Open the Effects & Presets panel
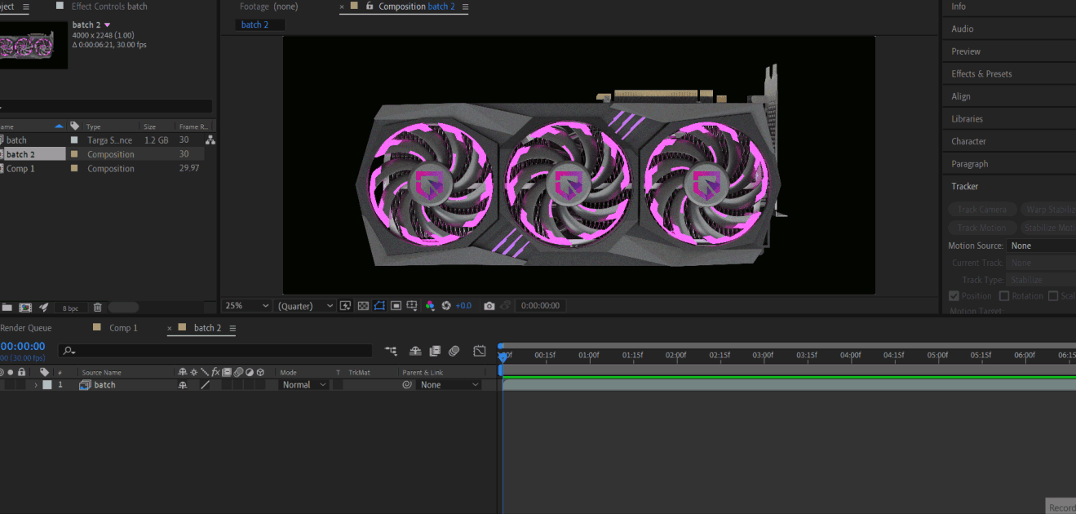Image resolution: width=1076 pixels, height=514 pixels. pyautogui.click(x=981, y=73)
